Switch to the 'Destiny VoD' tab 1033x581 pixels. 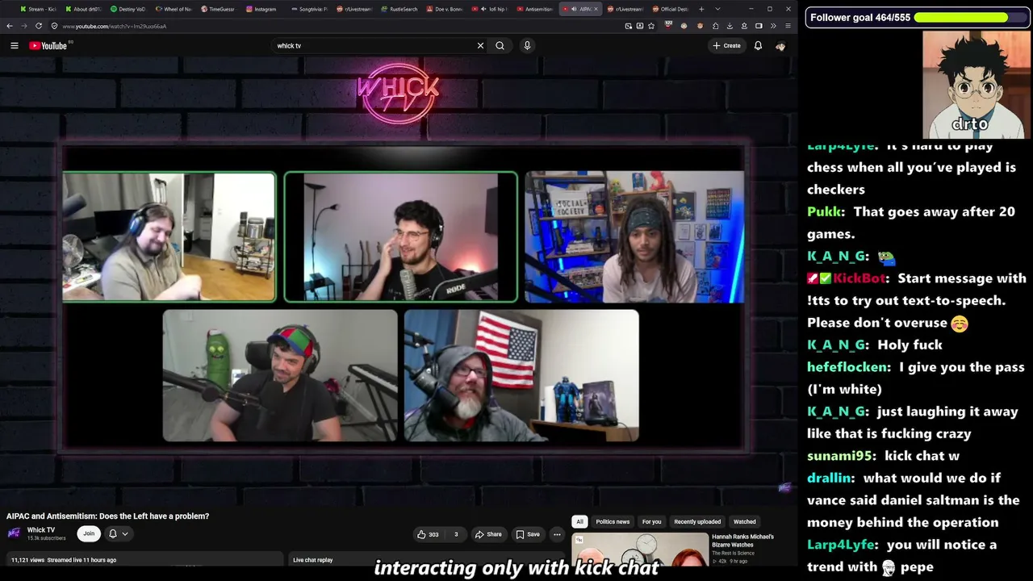coord(128,9)
